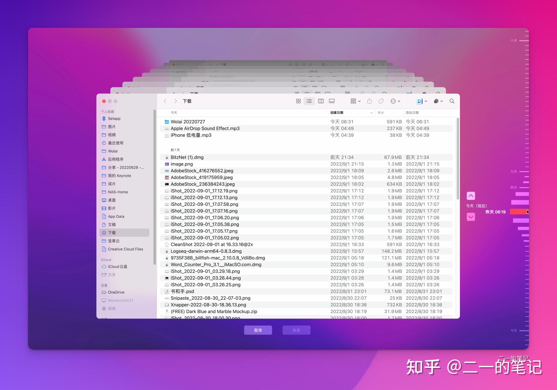Click the forward navigation arrow

coord(176,101)
